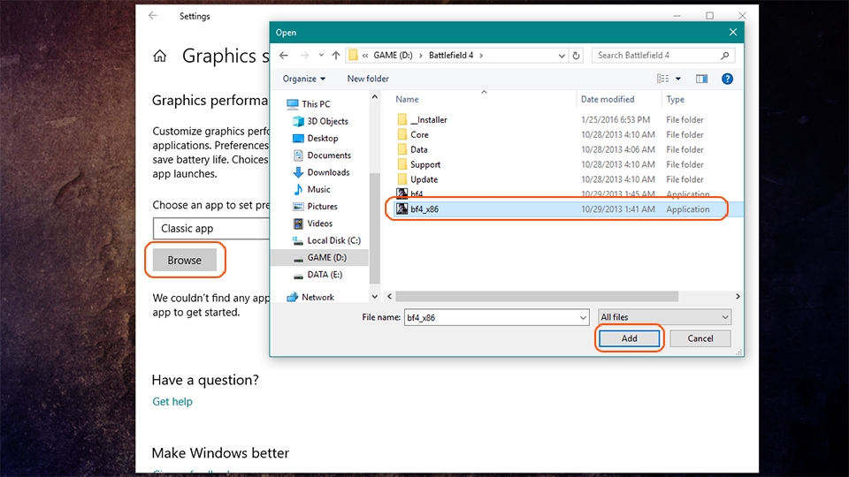Expand the chevron after Battlefield 4 breadcrumb
The image size is (849, 477).
pos(481,55)
